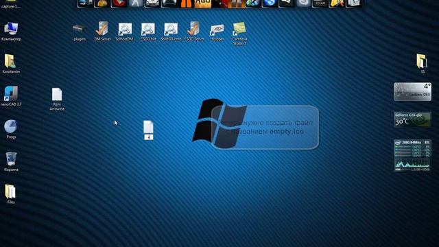The height and width of the screenshot is (247, 439).
Task: Open the plugins desktop item
Action: point(80,32)
